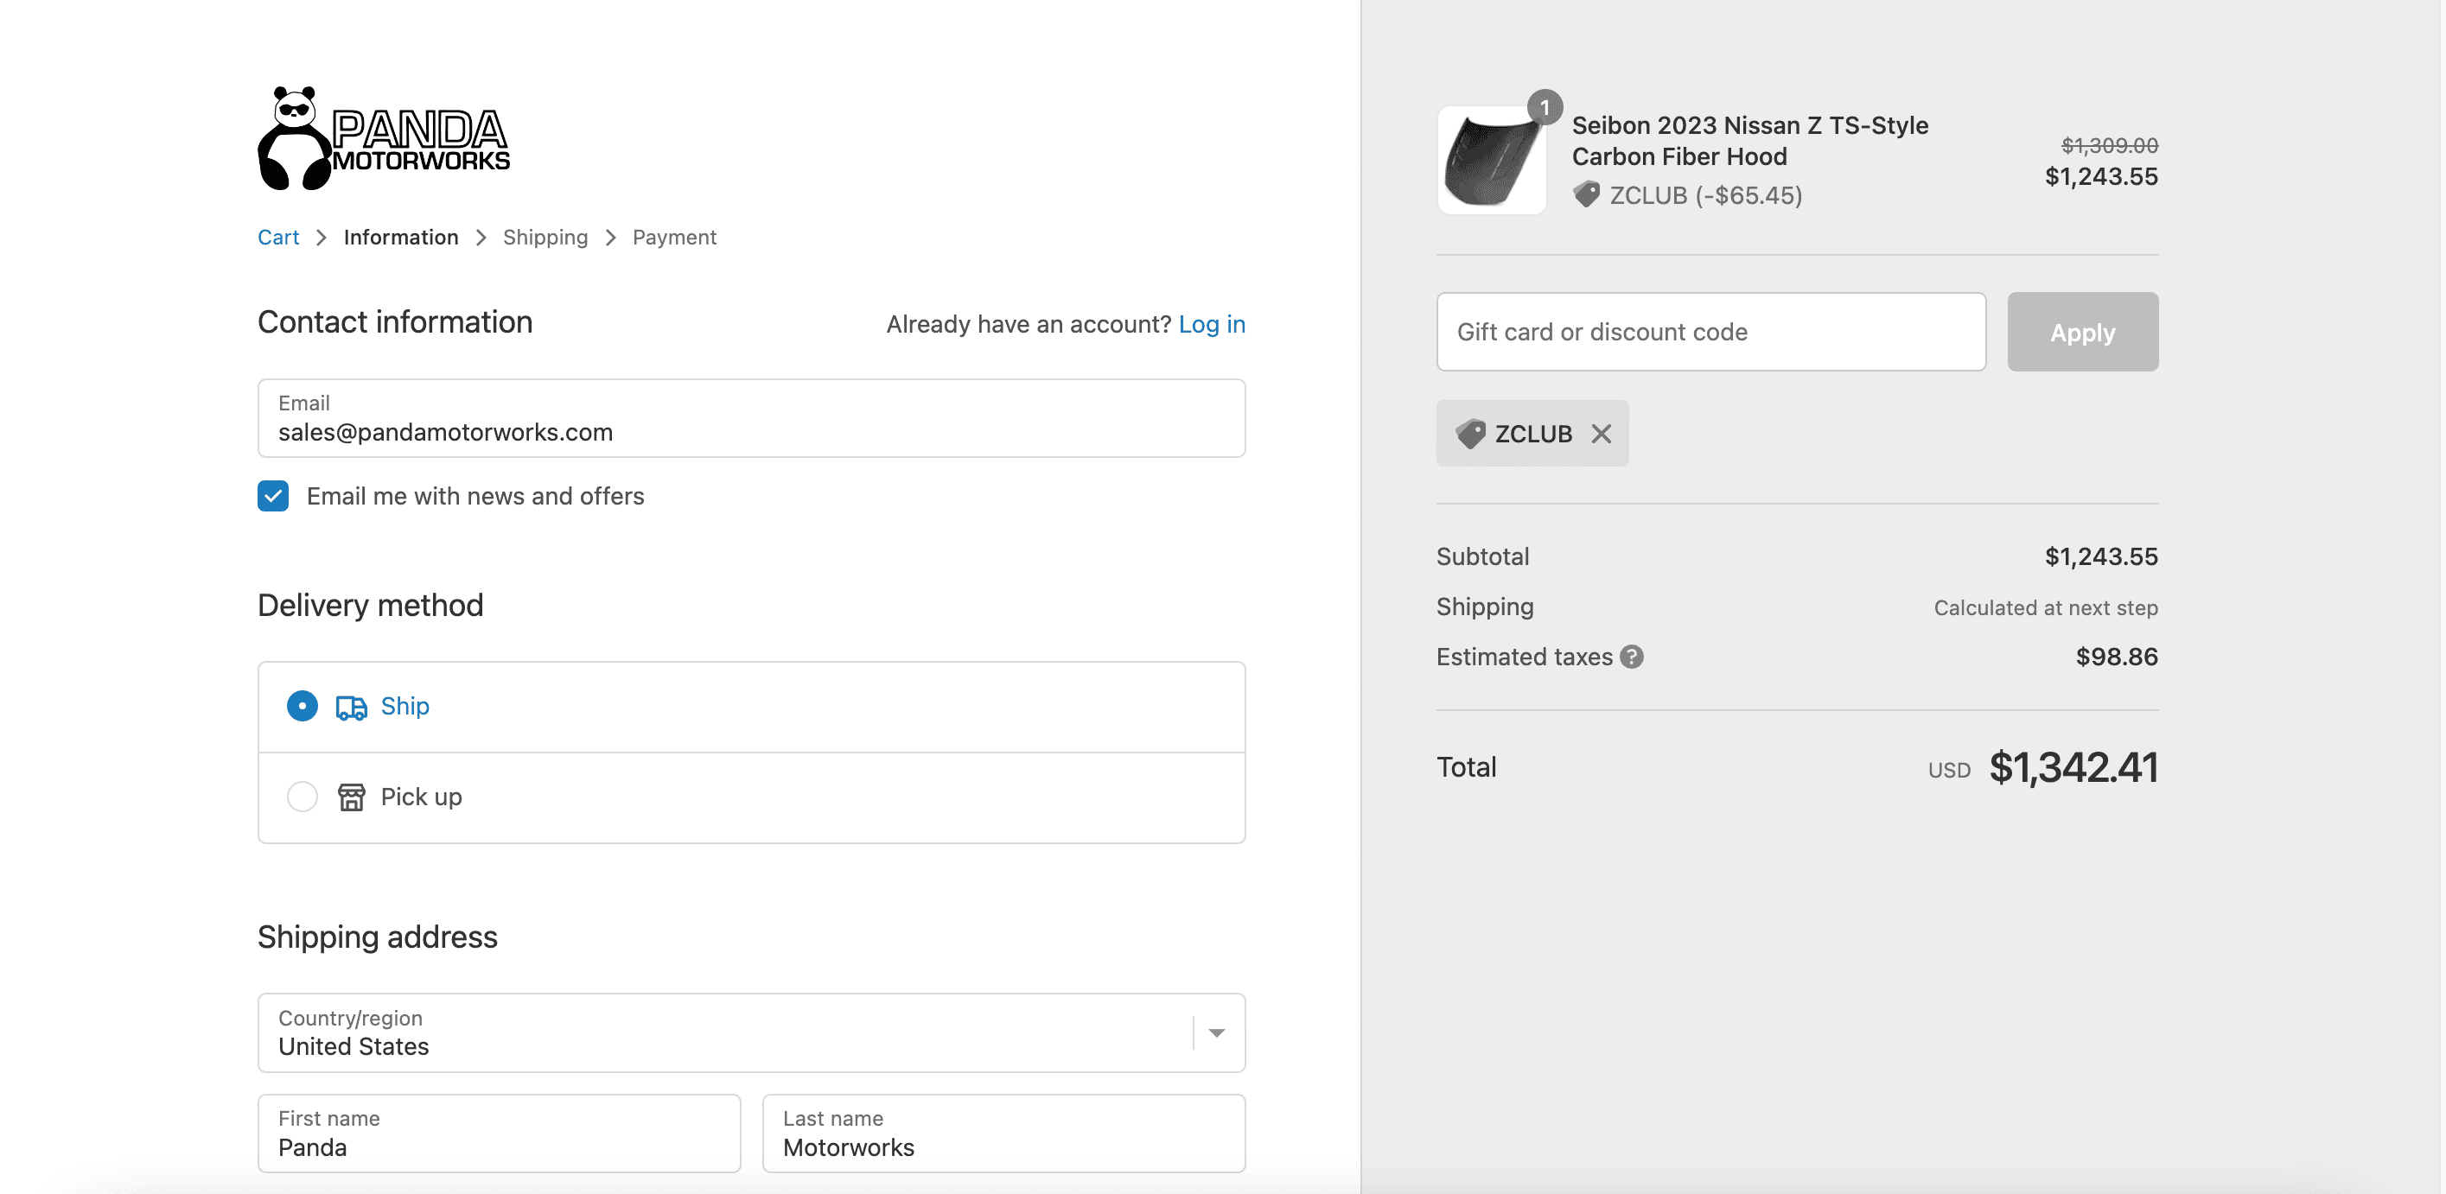The width and height of the screenshot is (2446, 1194).
Task: Click the Information breadcrumb step
Action: (x=401, y=238)
